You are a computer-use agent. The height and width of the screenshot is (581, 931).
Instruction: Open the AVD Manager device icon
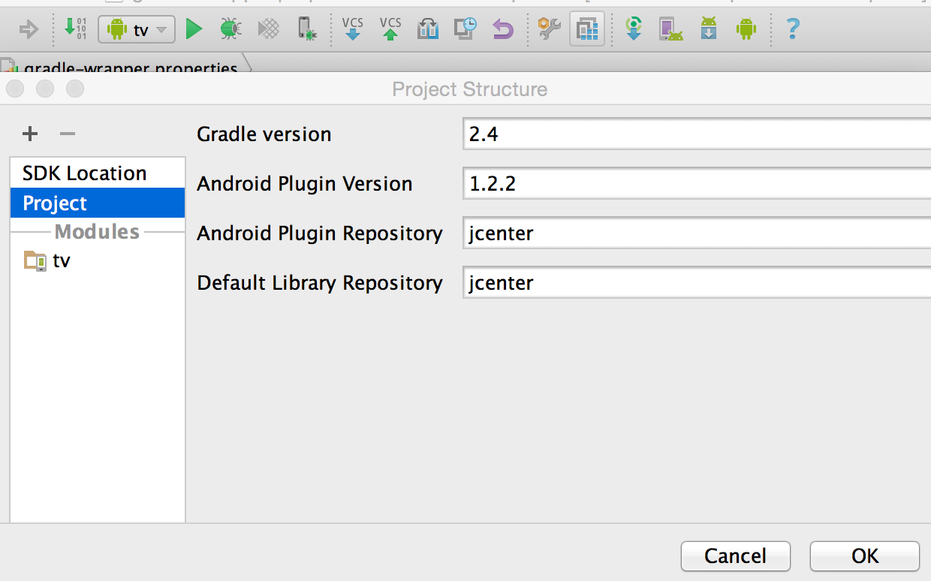click(670, 29)
